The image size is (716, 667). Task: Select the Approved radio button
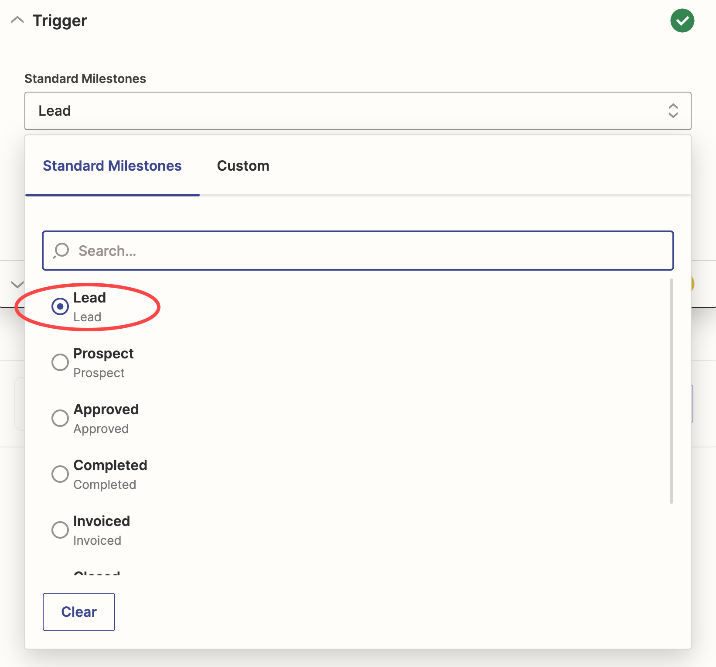[60, 418]
